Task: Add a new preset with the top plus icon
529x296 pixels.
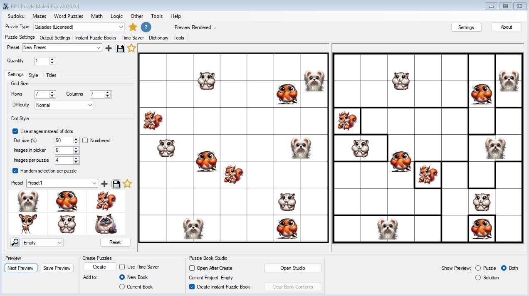Action: 109,48
